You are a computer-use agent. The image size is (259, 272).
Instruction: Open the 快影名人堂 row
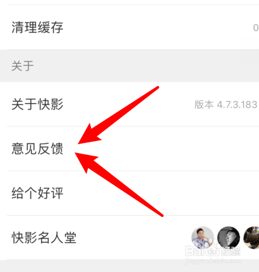coord(129,238)
